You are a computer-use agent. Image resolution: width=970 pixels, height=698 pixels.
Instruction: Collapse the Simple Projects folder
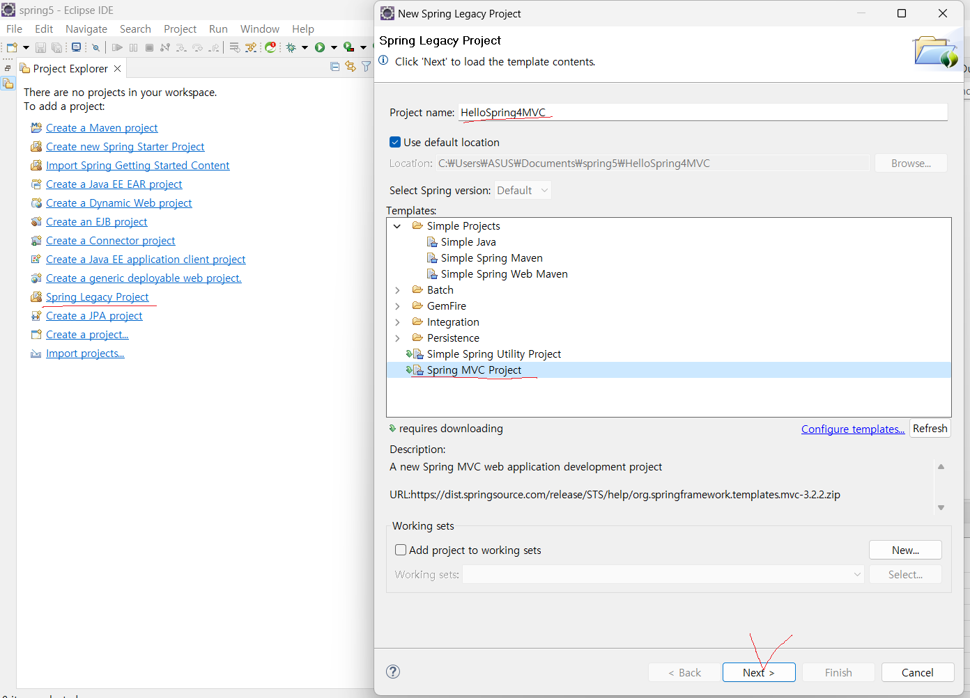[397, 226]
